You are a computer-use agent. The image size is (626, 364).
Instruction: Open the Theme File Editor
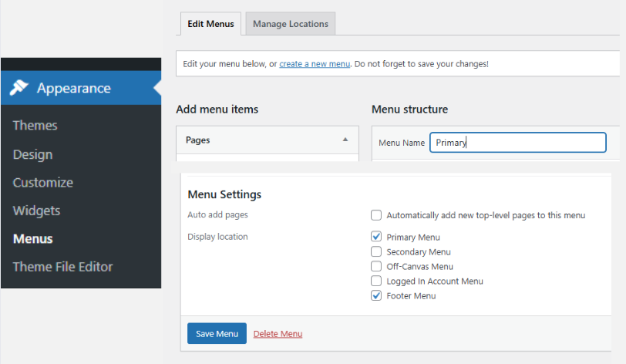63,267
